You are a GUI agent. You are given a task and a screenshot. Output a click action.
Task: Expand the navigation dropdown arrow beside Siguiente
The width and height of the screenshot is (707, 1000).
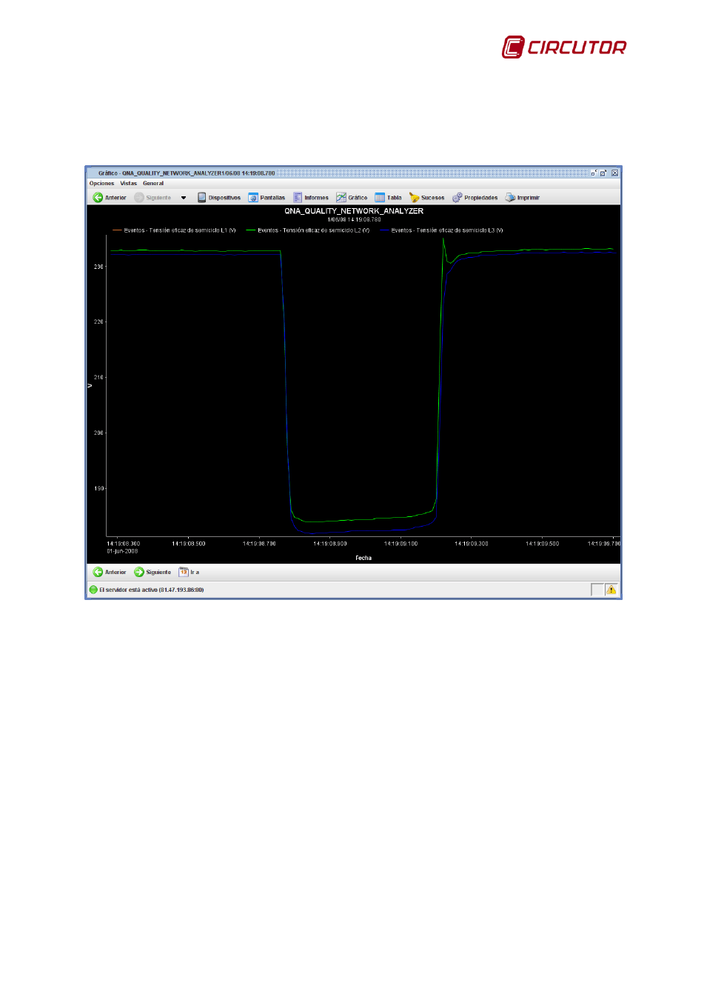pyautogui.click(x=184, y=198)
